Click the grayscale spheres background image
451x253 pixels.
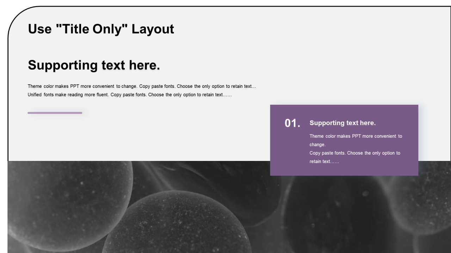tap(229, 207)
